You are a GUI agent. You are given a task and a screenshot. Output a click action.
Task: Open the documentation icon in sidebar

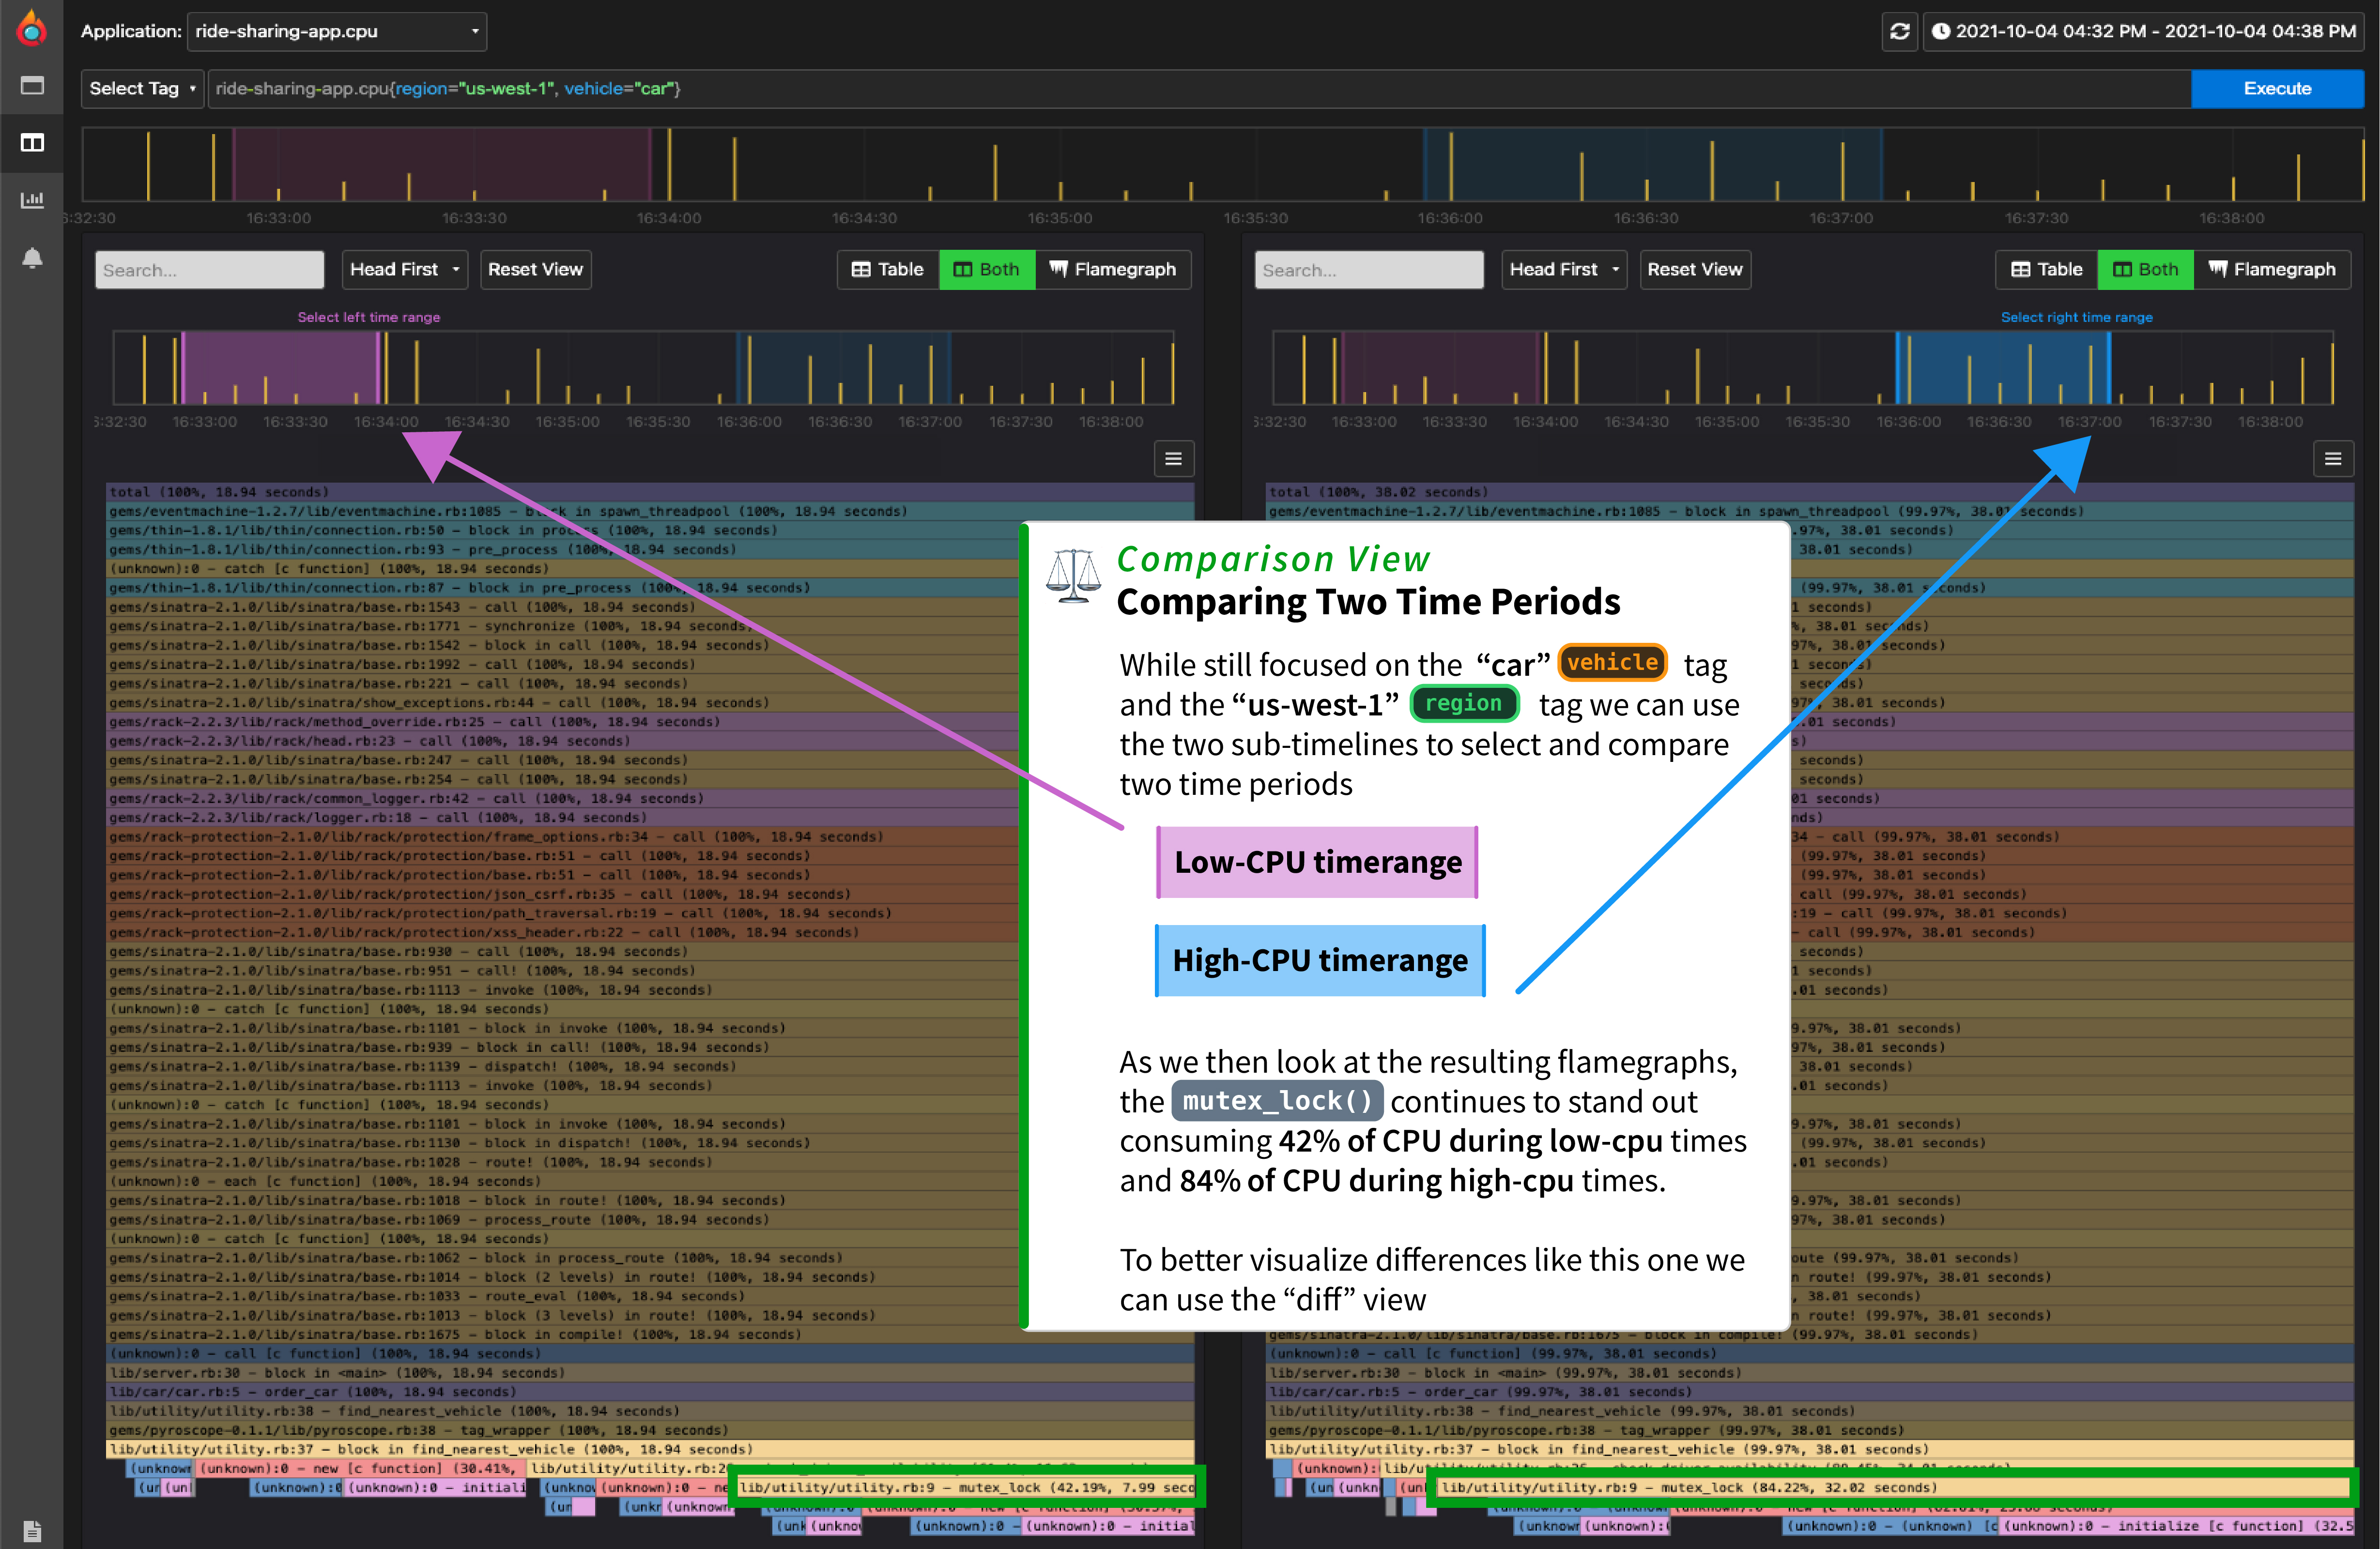[x=32, y=1530]
